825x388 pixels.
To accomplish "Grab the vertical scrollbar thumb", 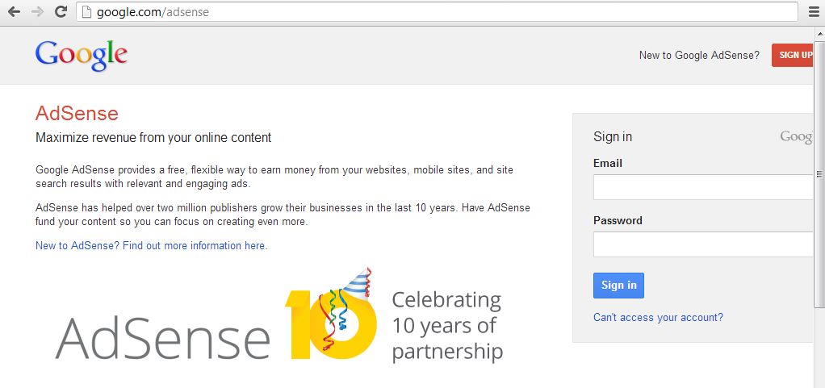I will coord(819,173).
